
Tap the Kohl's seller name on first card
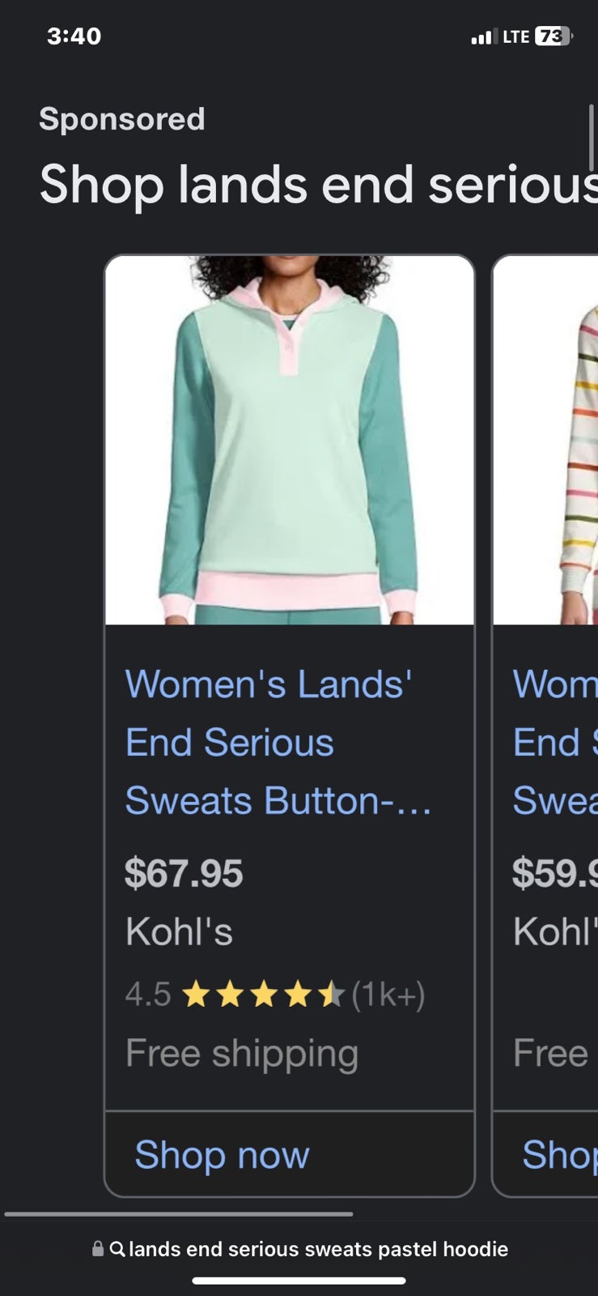tap(179, 932)
